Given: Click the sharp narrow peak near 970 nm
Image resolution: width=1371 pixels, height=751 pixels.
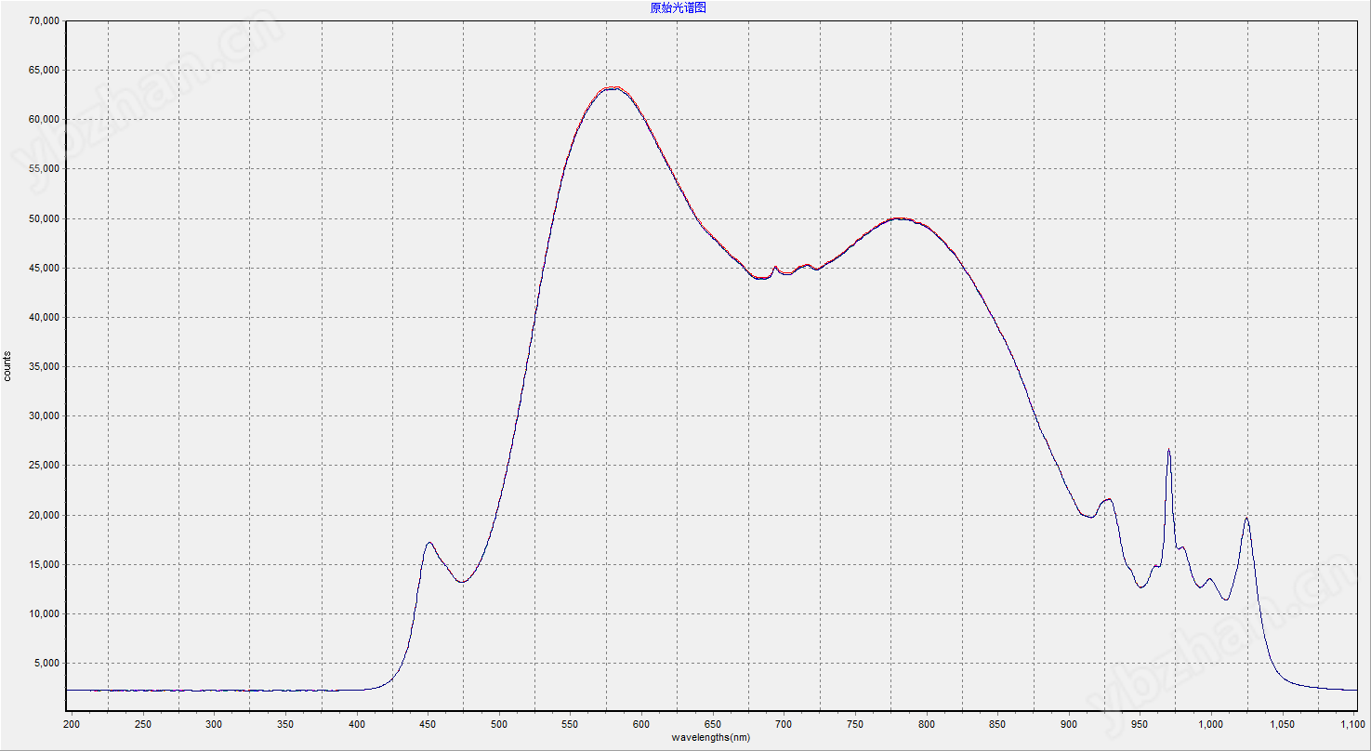Looking at the screenshot, I should [x=1168, y=451].
